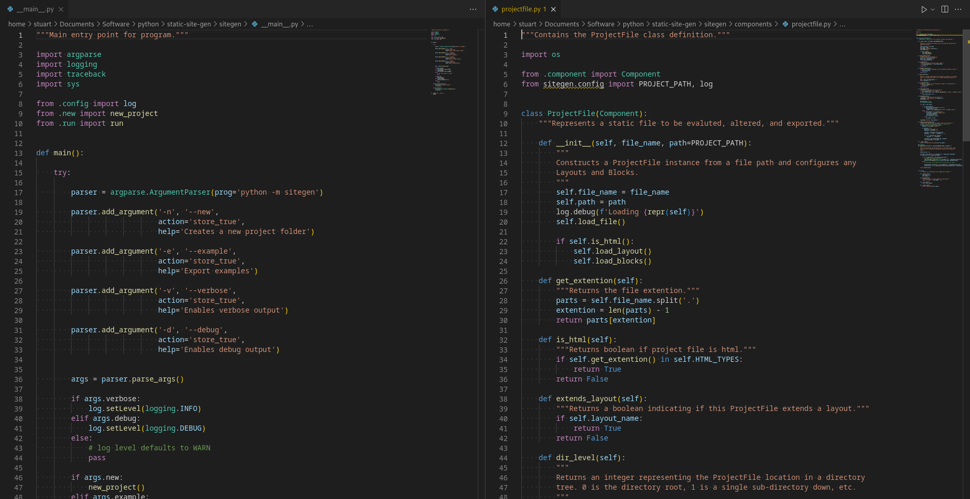Expand the '...' symbol breadcrumb in the left editor

tap(310, 24)
